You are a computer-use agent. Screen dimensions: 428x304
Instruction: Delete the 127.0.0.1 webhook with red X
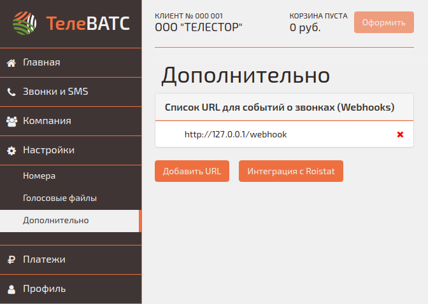[400, 134]
